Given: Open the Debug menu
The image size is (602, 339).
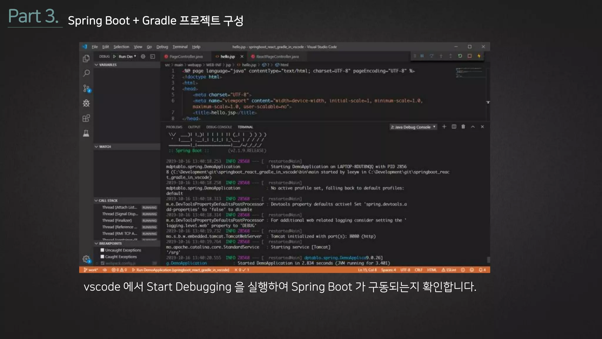Looking at the screenshot, I should point(162,47).
